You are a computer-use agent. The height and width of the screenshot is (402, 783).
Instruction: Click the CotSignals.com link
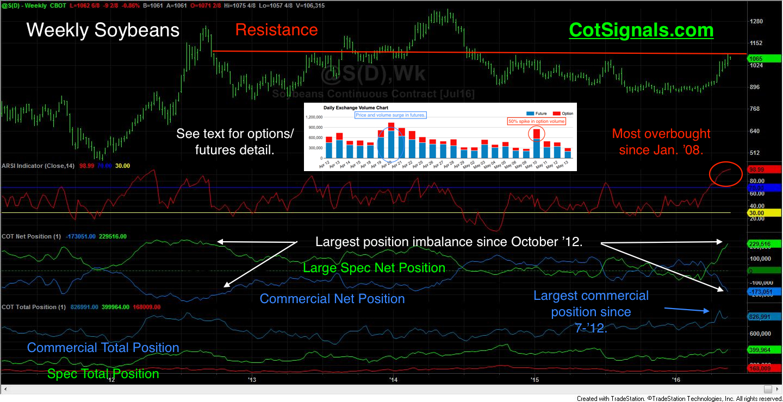point(641,30)
